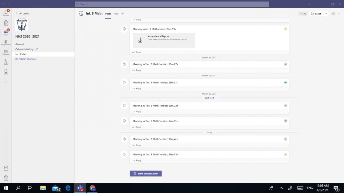Show channel info with the info icon
The width and height of the screenshot is (344, 193).
coord(333,14)
